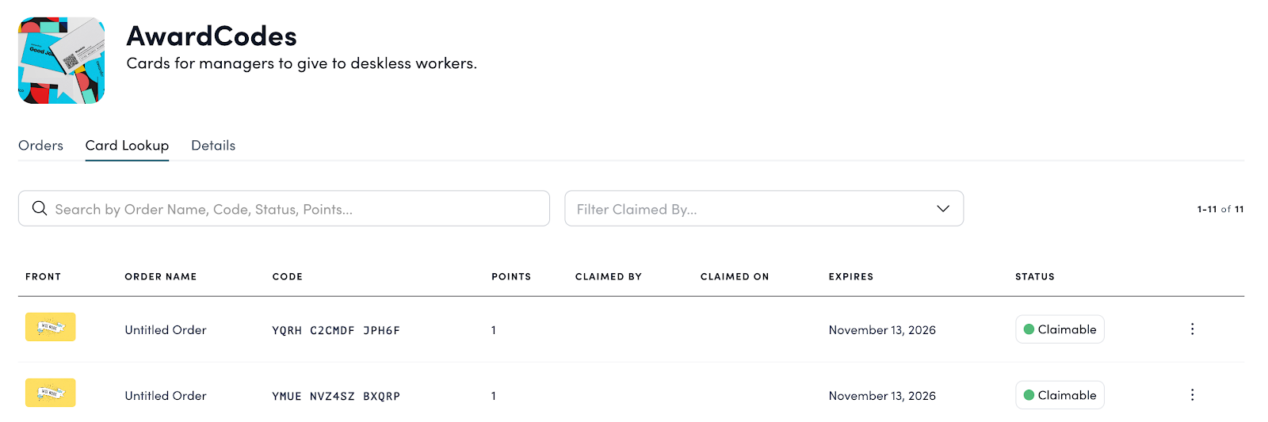Click the Expires column header
This screenshot has width=1268, height=422.
point(851,277)
